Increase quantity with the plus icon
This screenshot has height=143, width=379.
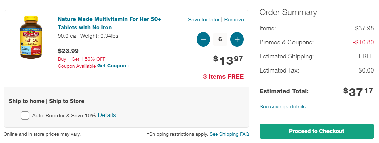(x=237, y=39)
